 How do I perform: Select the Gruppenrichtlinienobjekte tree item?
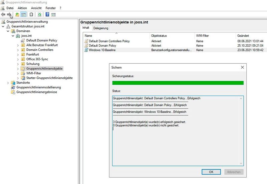pos(44,69)
